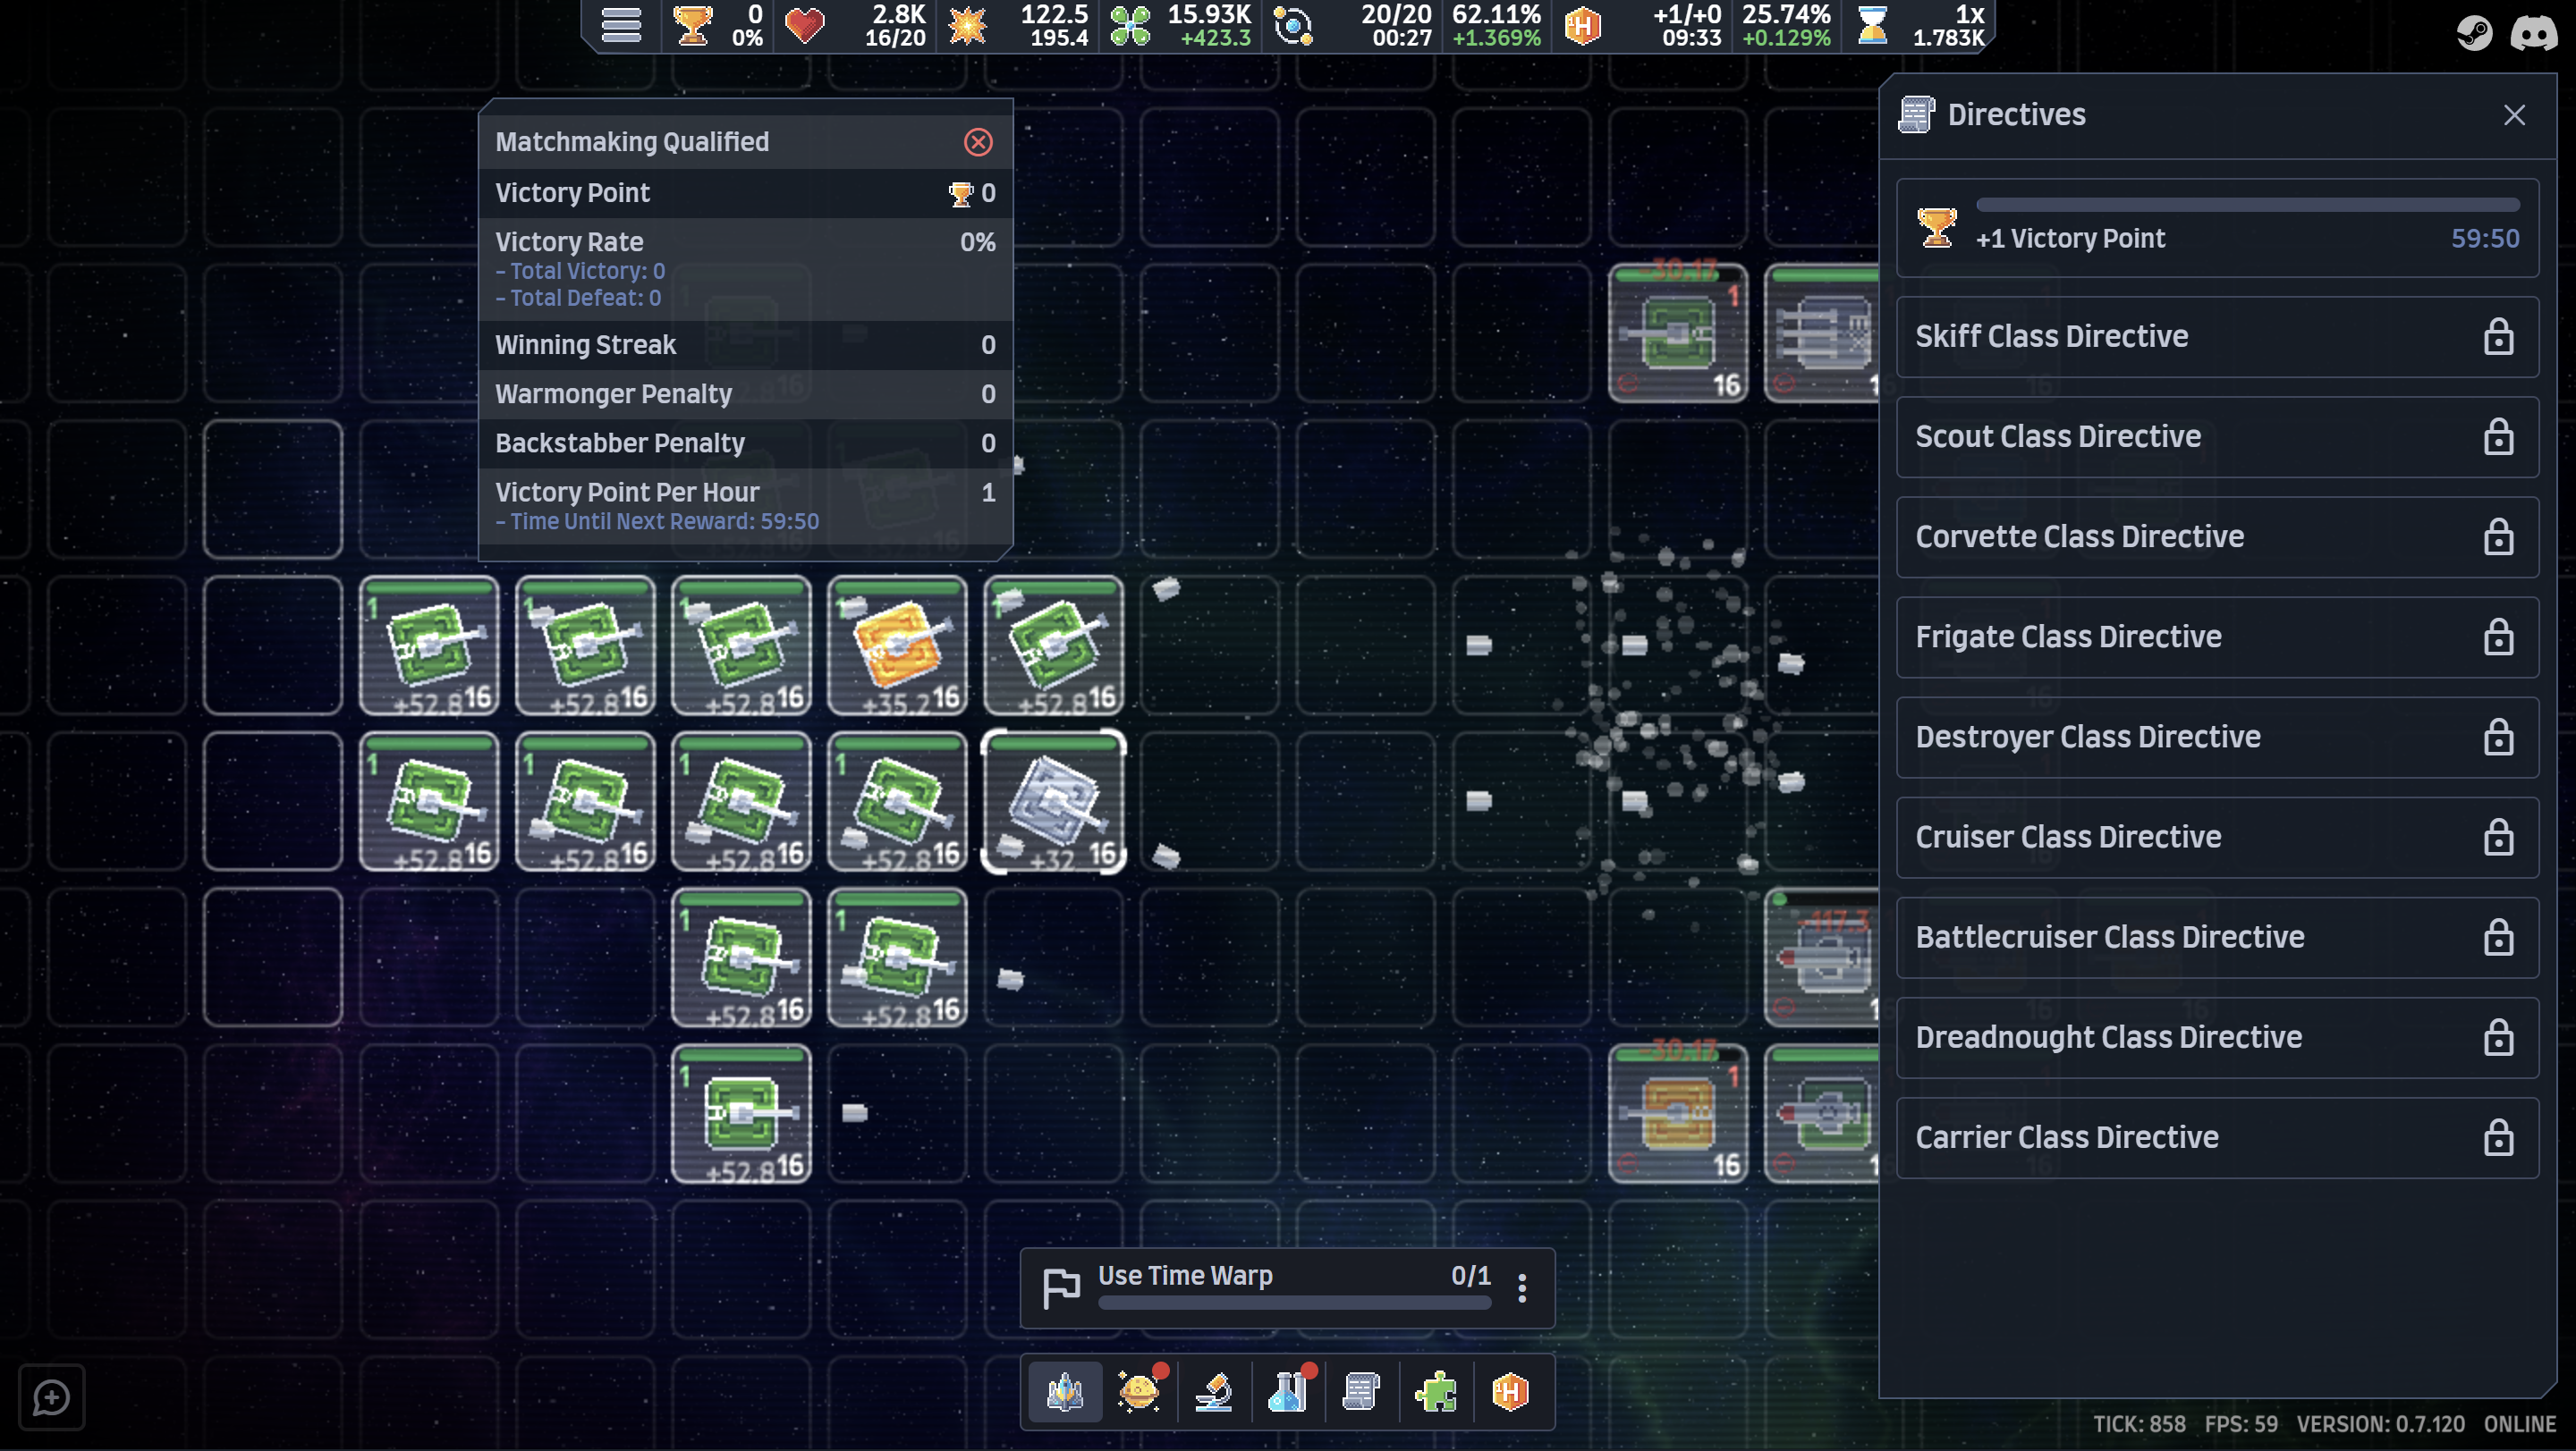Image resolution: width=2576 pixels, height=1451 pixels.
Task: Open the three-dot menu beside Use Time Warp
Action: click(x=1522, y=1287)
